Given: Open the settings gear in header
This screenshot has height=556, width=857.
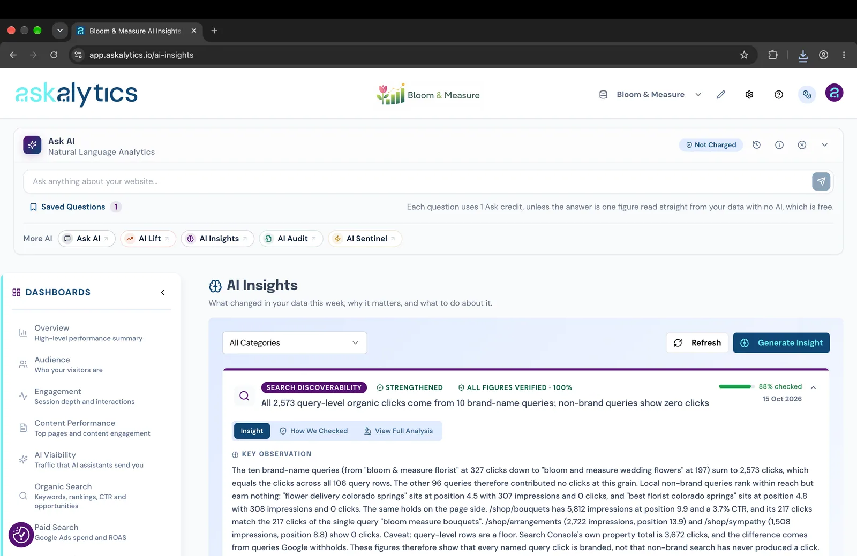Looking at the screenshot, I should [x=749, y=95].
